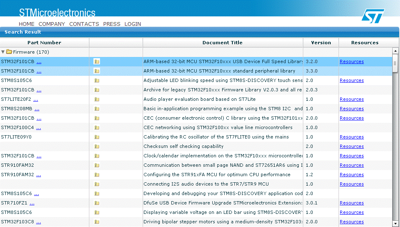Image resolution: width=400 pixels, height=227 pixels.
Task: Open document icon for Archive for legacy STM32F10xxx
Action: coord(97,90)
